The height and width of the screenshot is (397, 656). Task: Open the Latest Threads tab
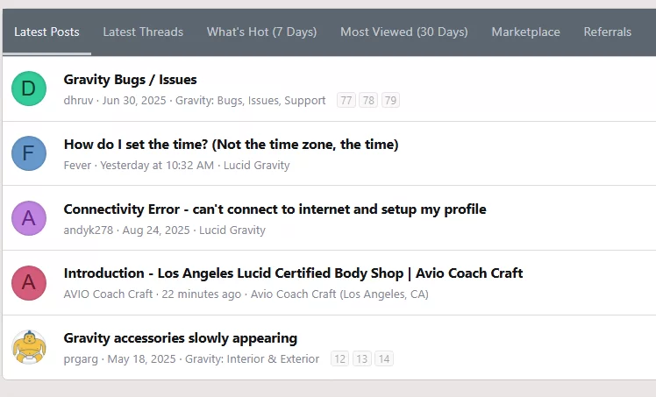click(143, 32)
